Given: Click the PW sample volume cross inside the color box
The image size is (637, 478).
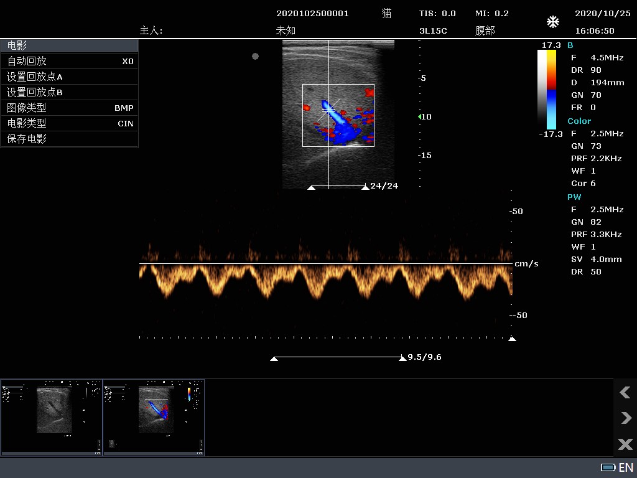Looking at the screenshot, I should pyautogui.click(x=330, y=109).
